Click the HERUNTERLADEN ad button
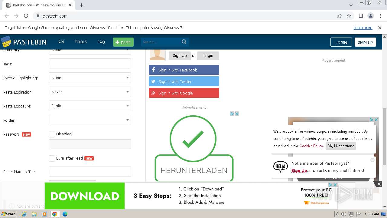This screenshot has width=387, height=218. point(194,168)
